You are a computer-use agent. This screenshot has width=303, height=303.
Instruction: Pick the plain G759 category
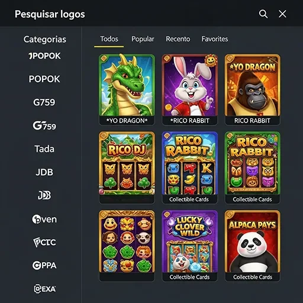pyautogui.click(x=44, y=102)
